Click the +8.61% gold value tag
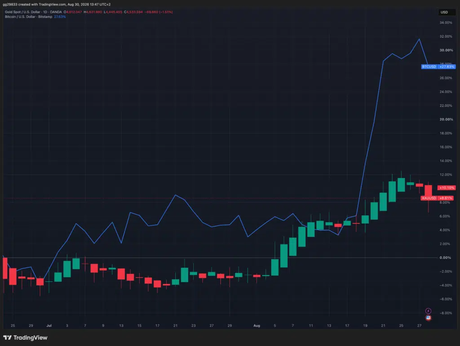Screen dimensions: 460x346 pos(446,198)
